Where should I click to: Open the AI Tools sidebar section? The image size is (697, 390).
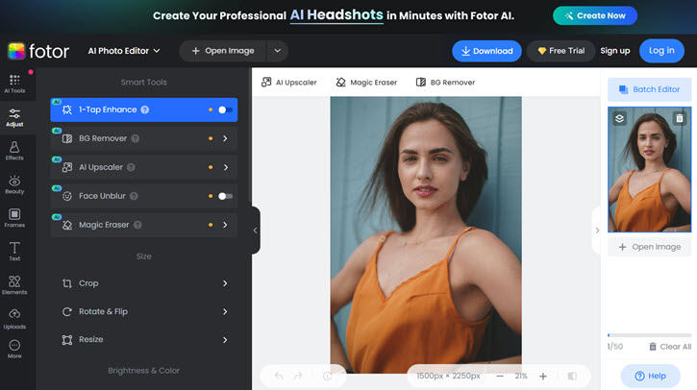[x=14, y=84]
